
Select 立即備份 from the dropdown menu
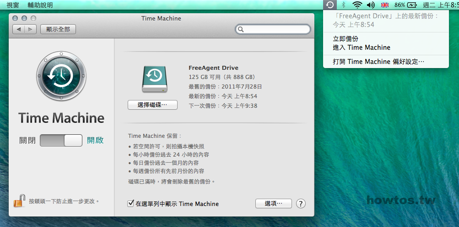pyautogui.click(x=386, y=39)
